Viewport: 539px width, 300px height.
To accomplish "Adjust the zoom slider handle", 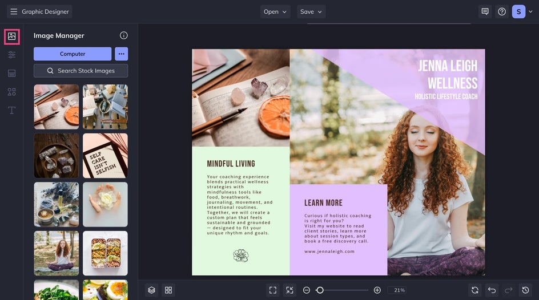I will (320, 290).
